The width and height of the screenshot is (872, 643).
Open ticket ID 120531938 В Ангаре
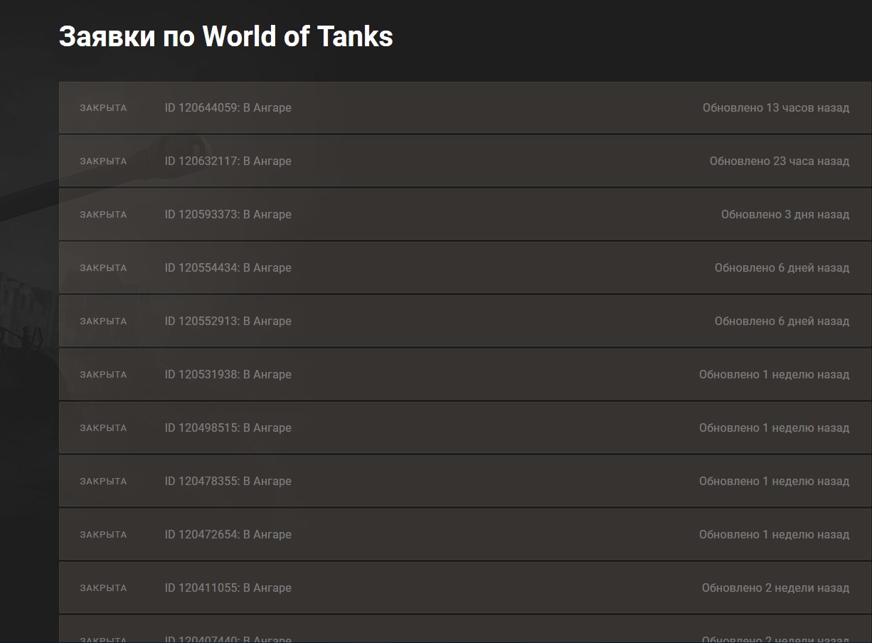point(228,375)
